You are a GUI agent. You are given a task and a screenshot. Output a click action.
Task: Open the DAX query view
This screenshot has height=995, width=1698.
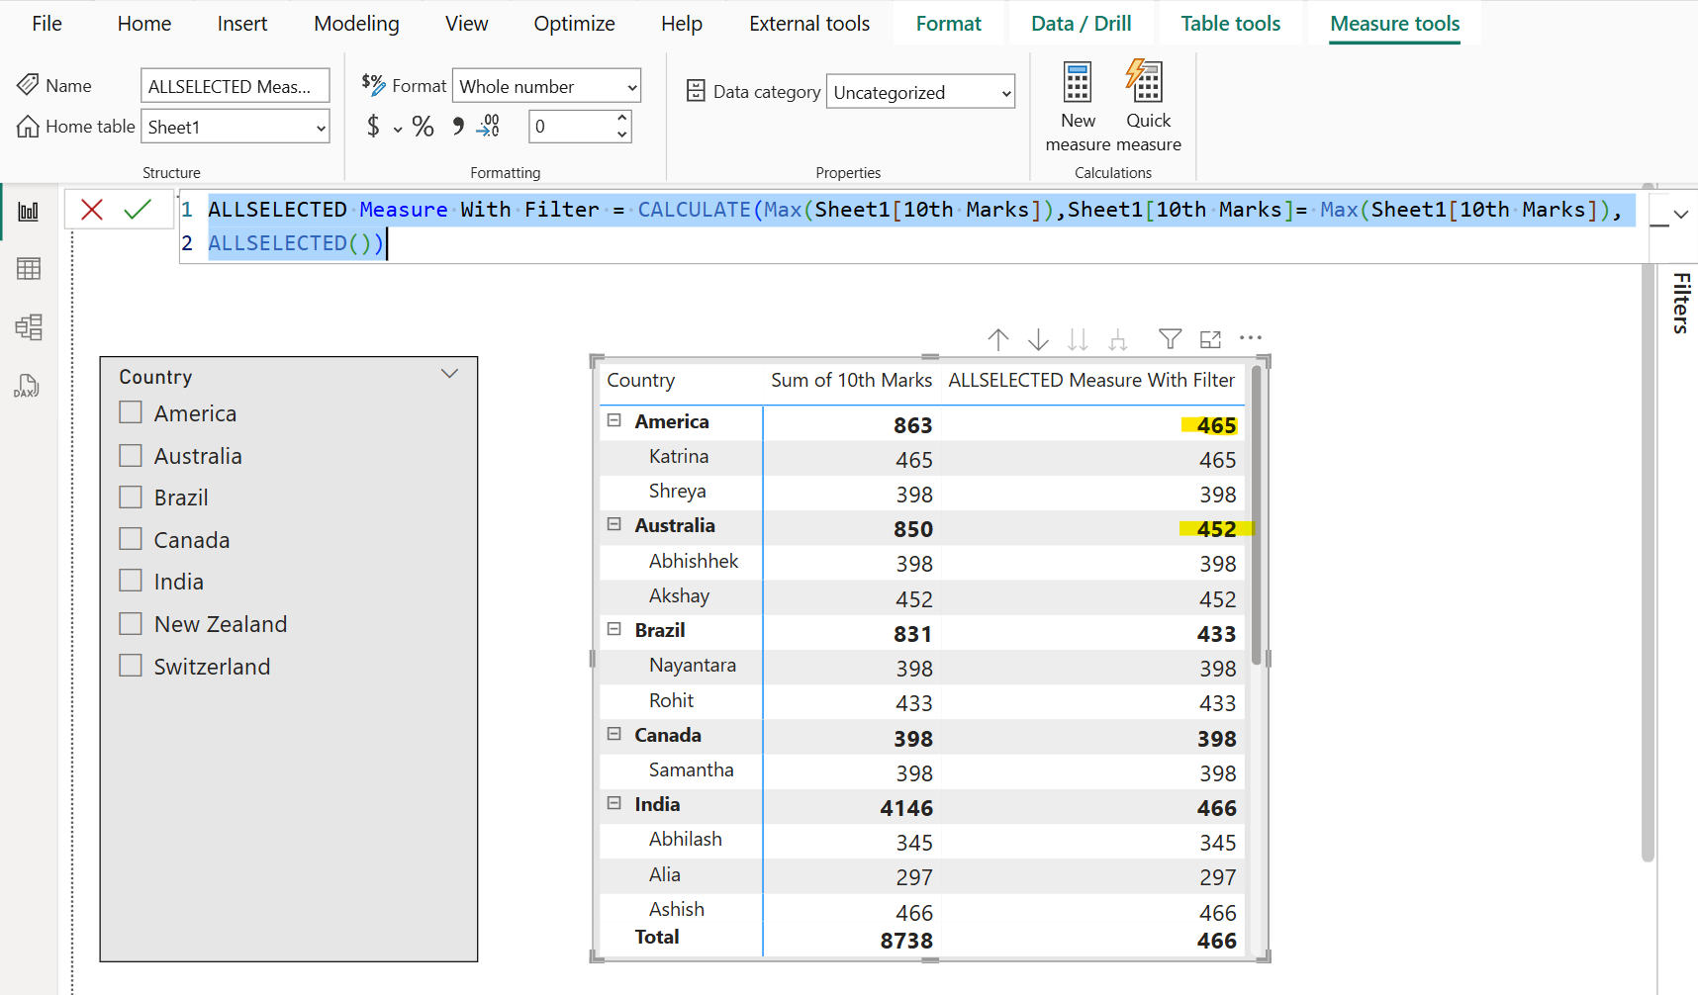point(29,386)
